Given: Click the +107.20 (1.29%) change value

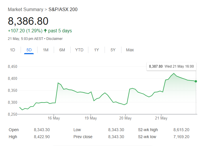Looking at the screenshot, I should point(25,31).
